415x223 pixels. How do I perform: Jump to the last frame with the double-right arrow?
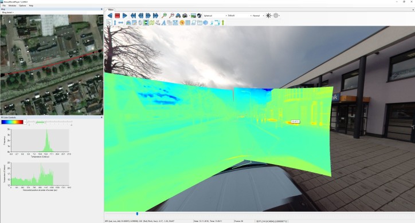point(155,15)
